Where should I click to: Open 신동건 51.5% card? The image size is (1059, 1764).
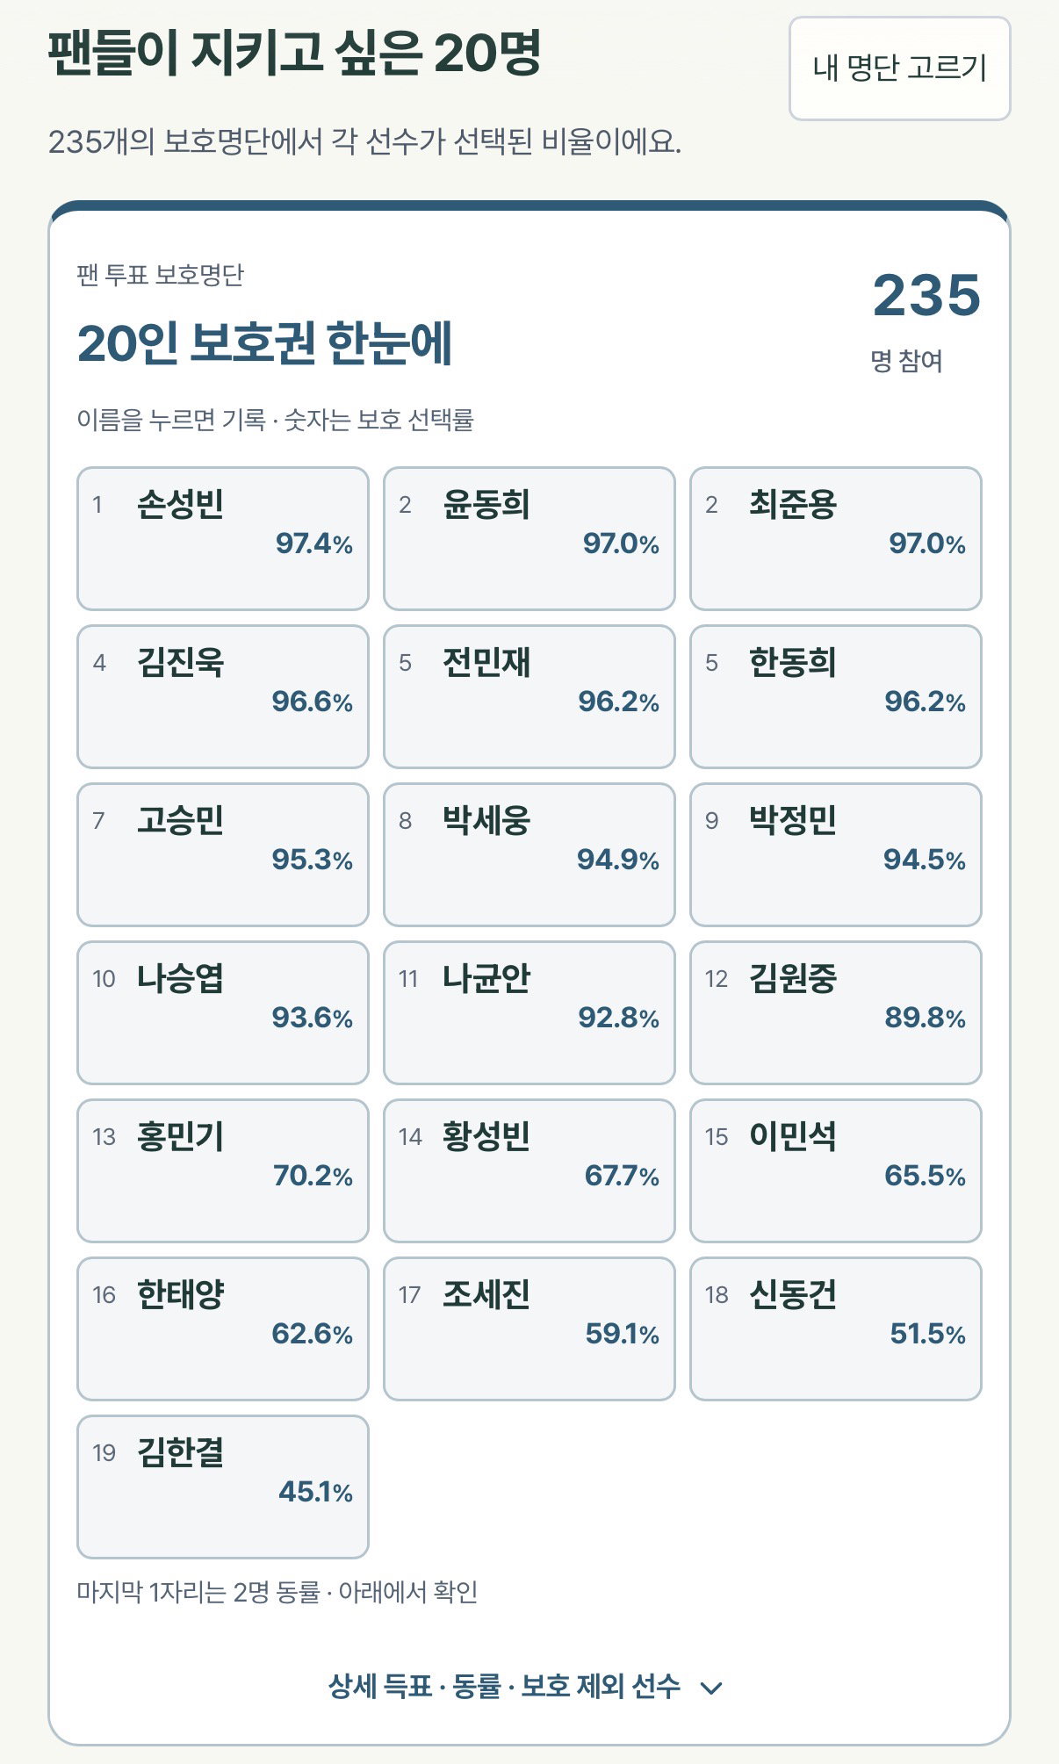(x=836, y=1328)
